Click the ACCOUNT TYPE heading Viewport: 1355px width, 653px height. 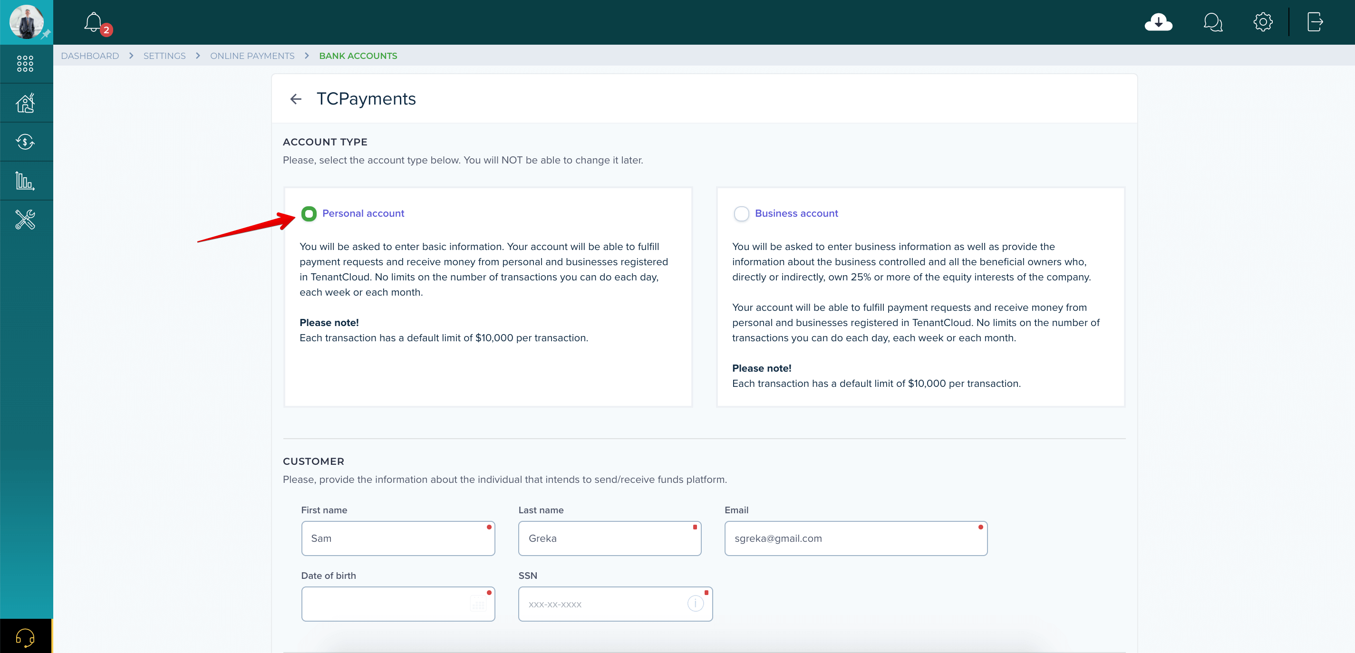point(325,142)
